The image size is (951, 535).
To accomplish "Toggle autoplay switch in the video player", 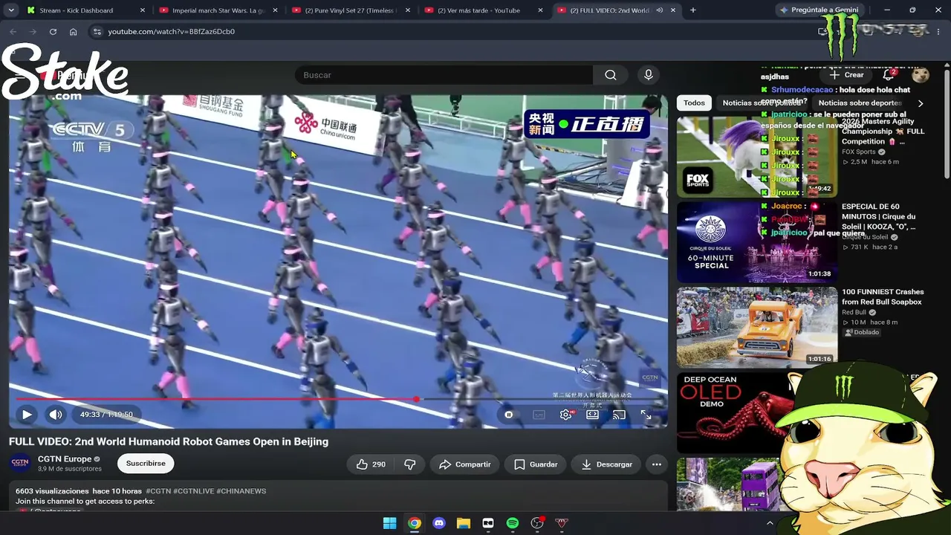I will (509, 415).
